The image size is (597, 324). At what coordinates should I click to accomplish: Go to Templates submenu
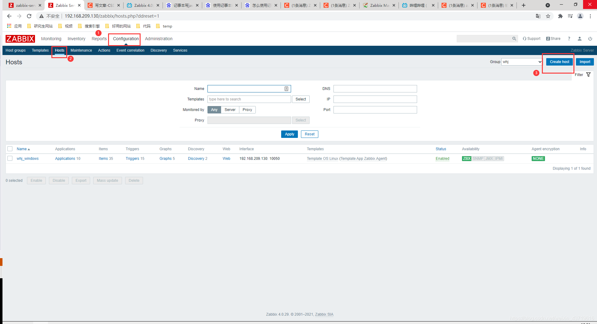tap(40, 50)
